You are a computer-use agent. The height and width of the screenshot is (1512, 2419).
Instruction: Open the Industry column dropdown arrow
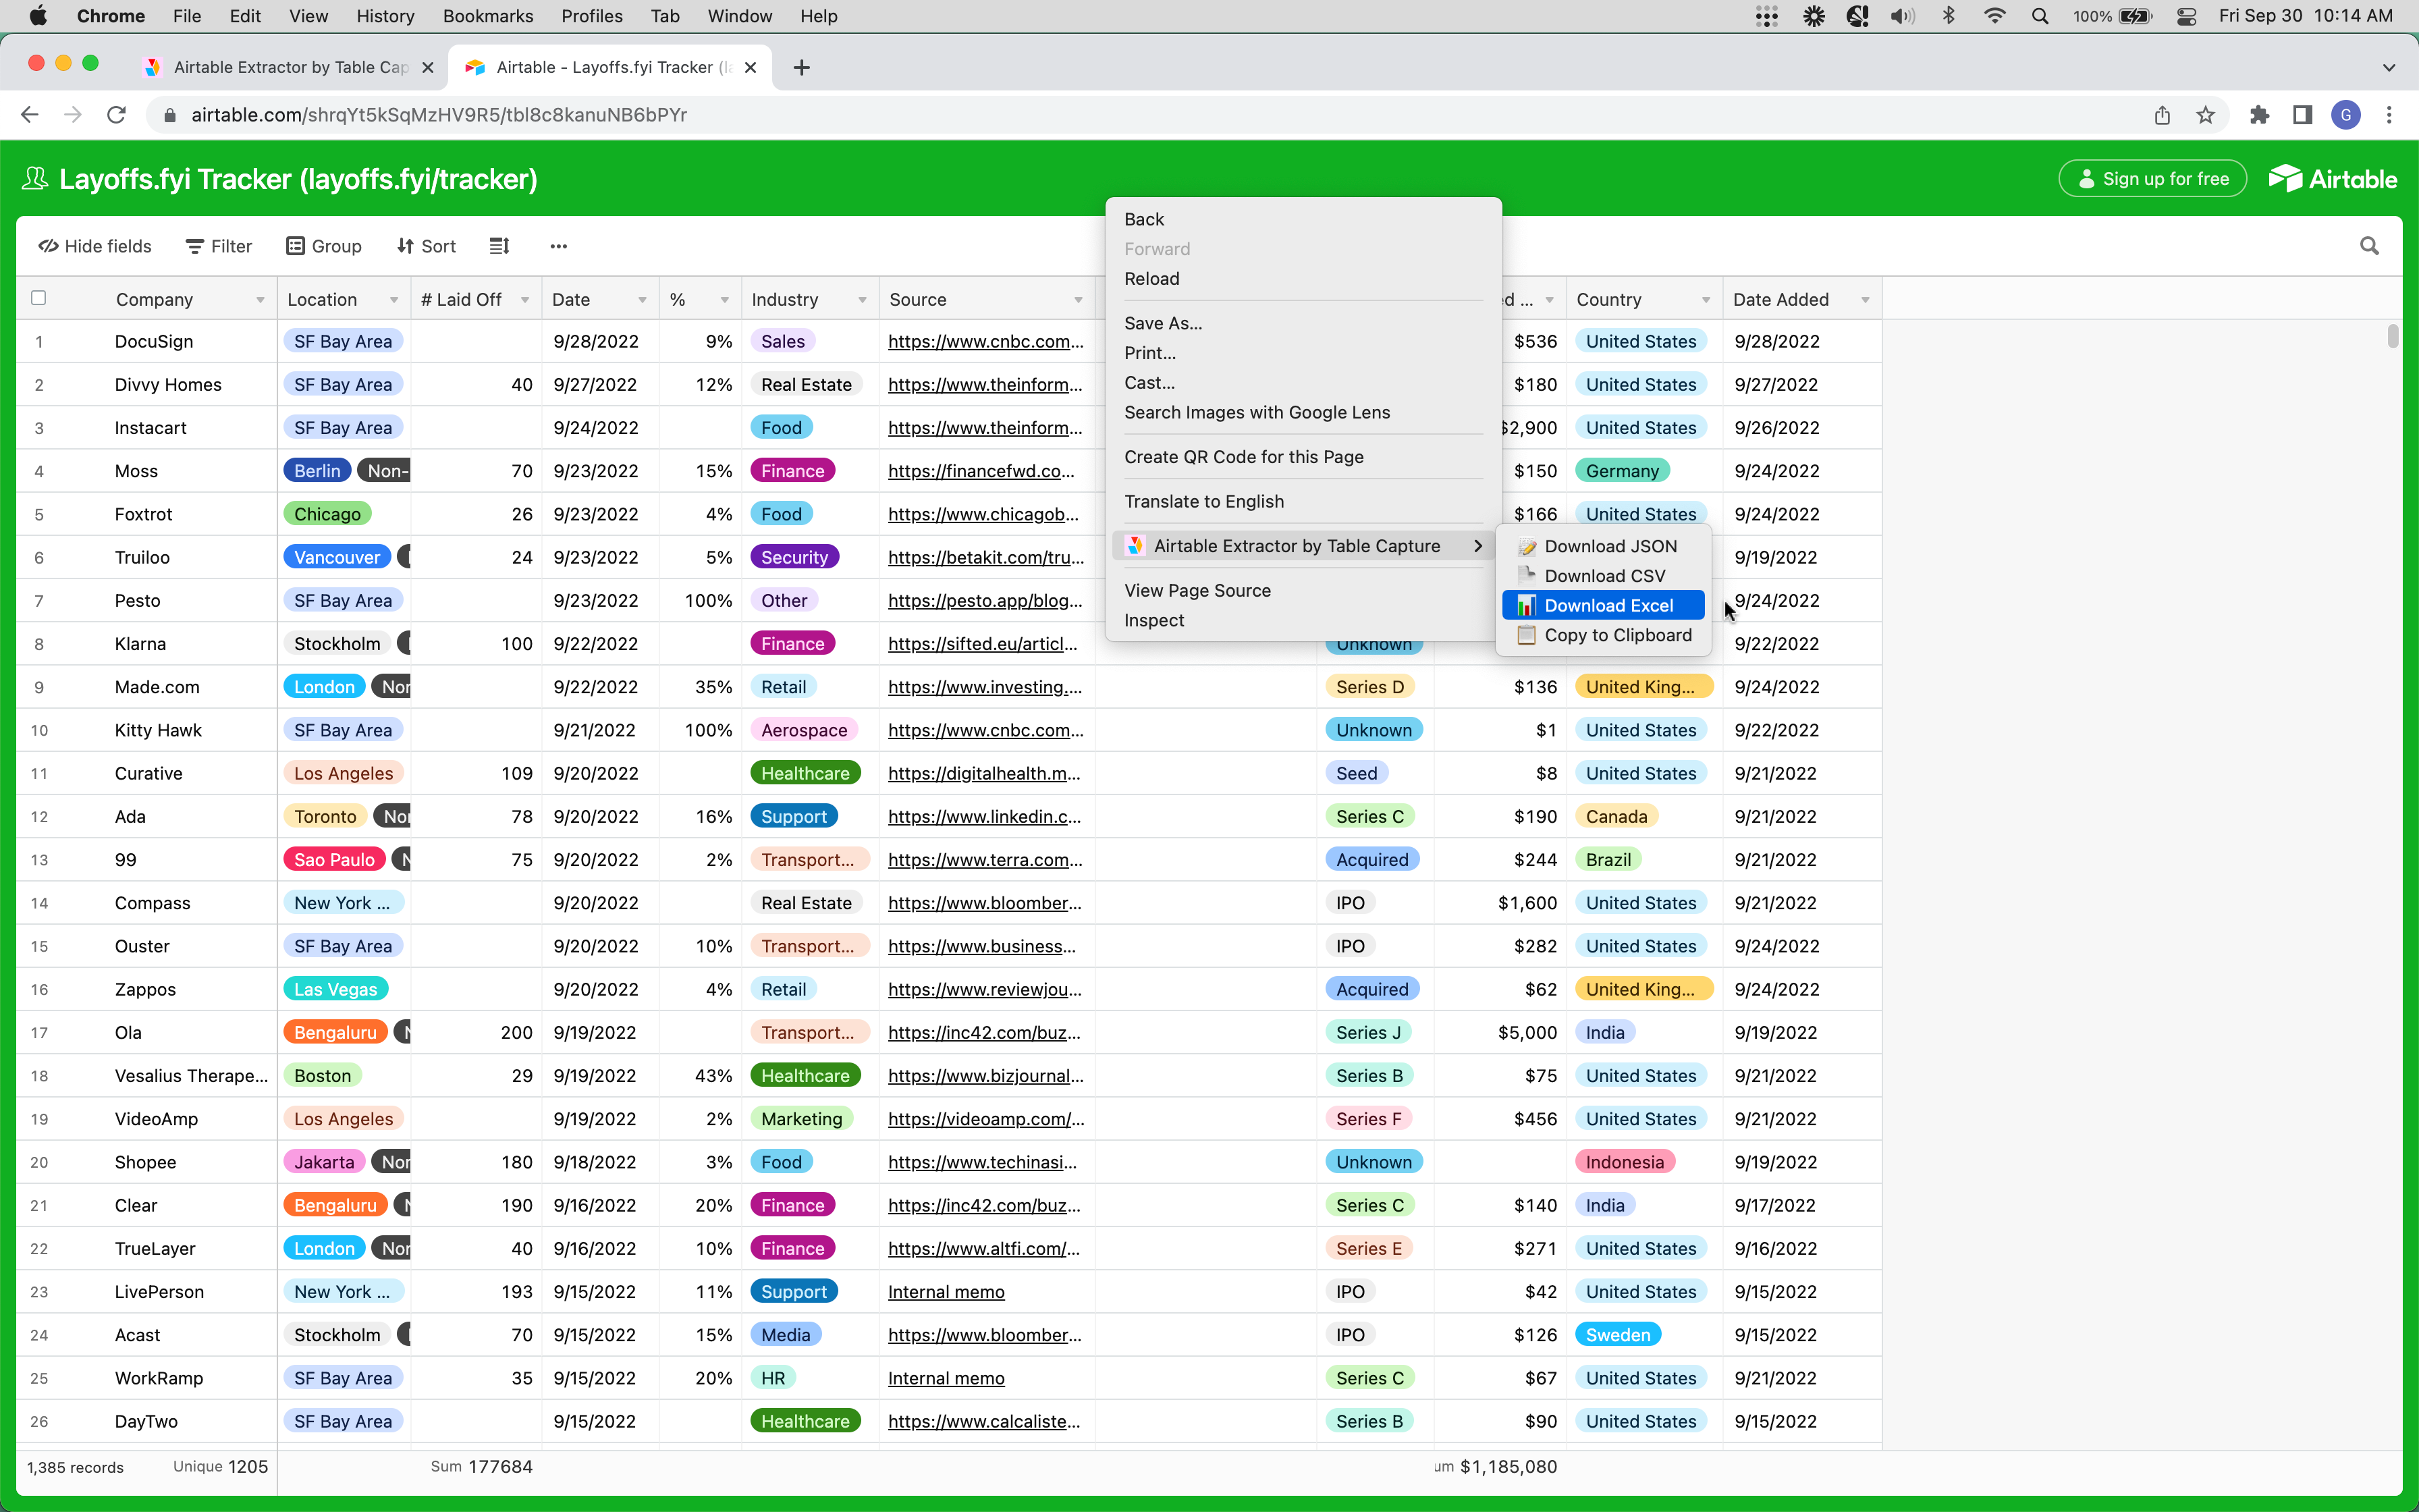862,300
